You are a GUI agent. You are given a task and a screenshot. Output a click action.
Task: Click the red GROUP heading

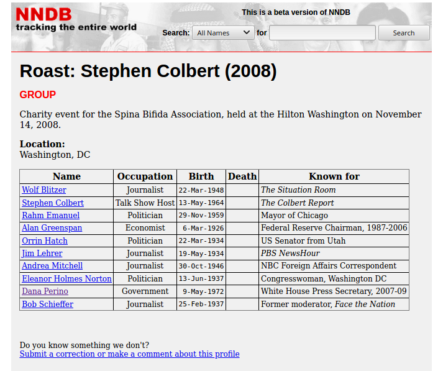coord(38,94)
